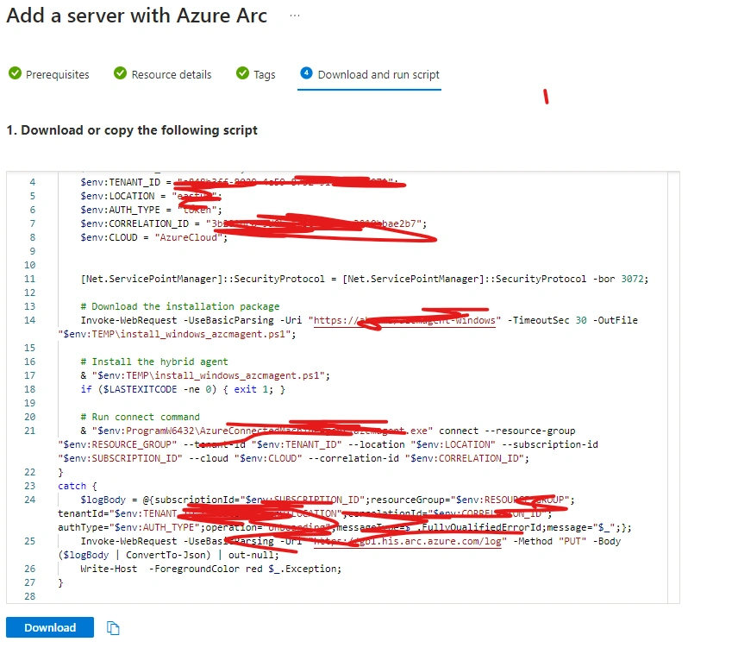
Task: Copy the script with the copy icon
Action: point(113,628)
